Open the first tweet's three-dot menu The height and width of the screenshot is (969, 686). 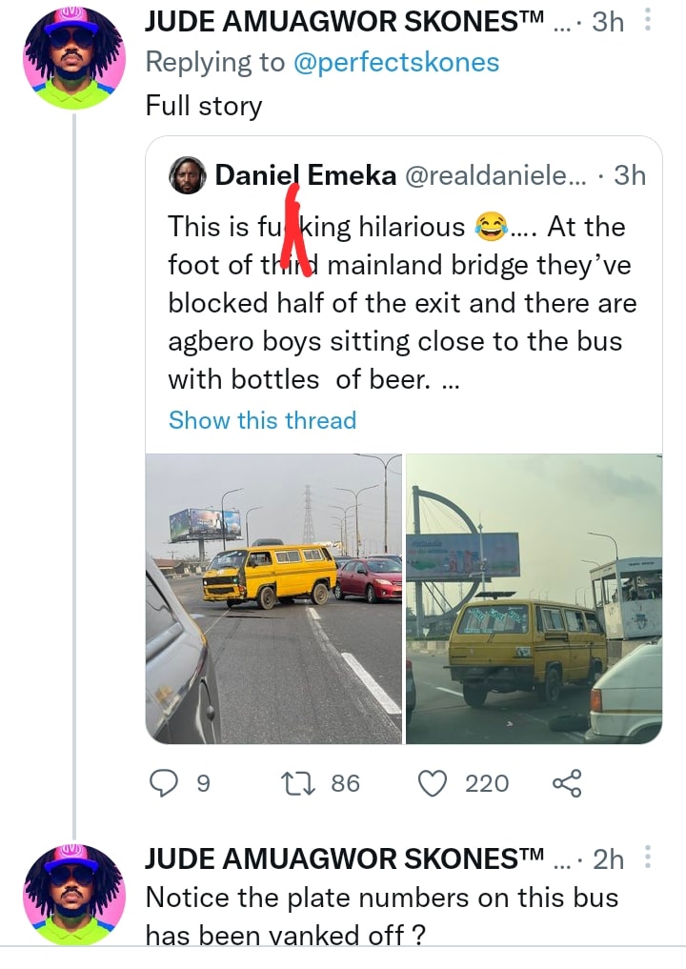point(649,21)
